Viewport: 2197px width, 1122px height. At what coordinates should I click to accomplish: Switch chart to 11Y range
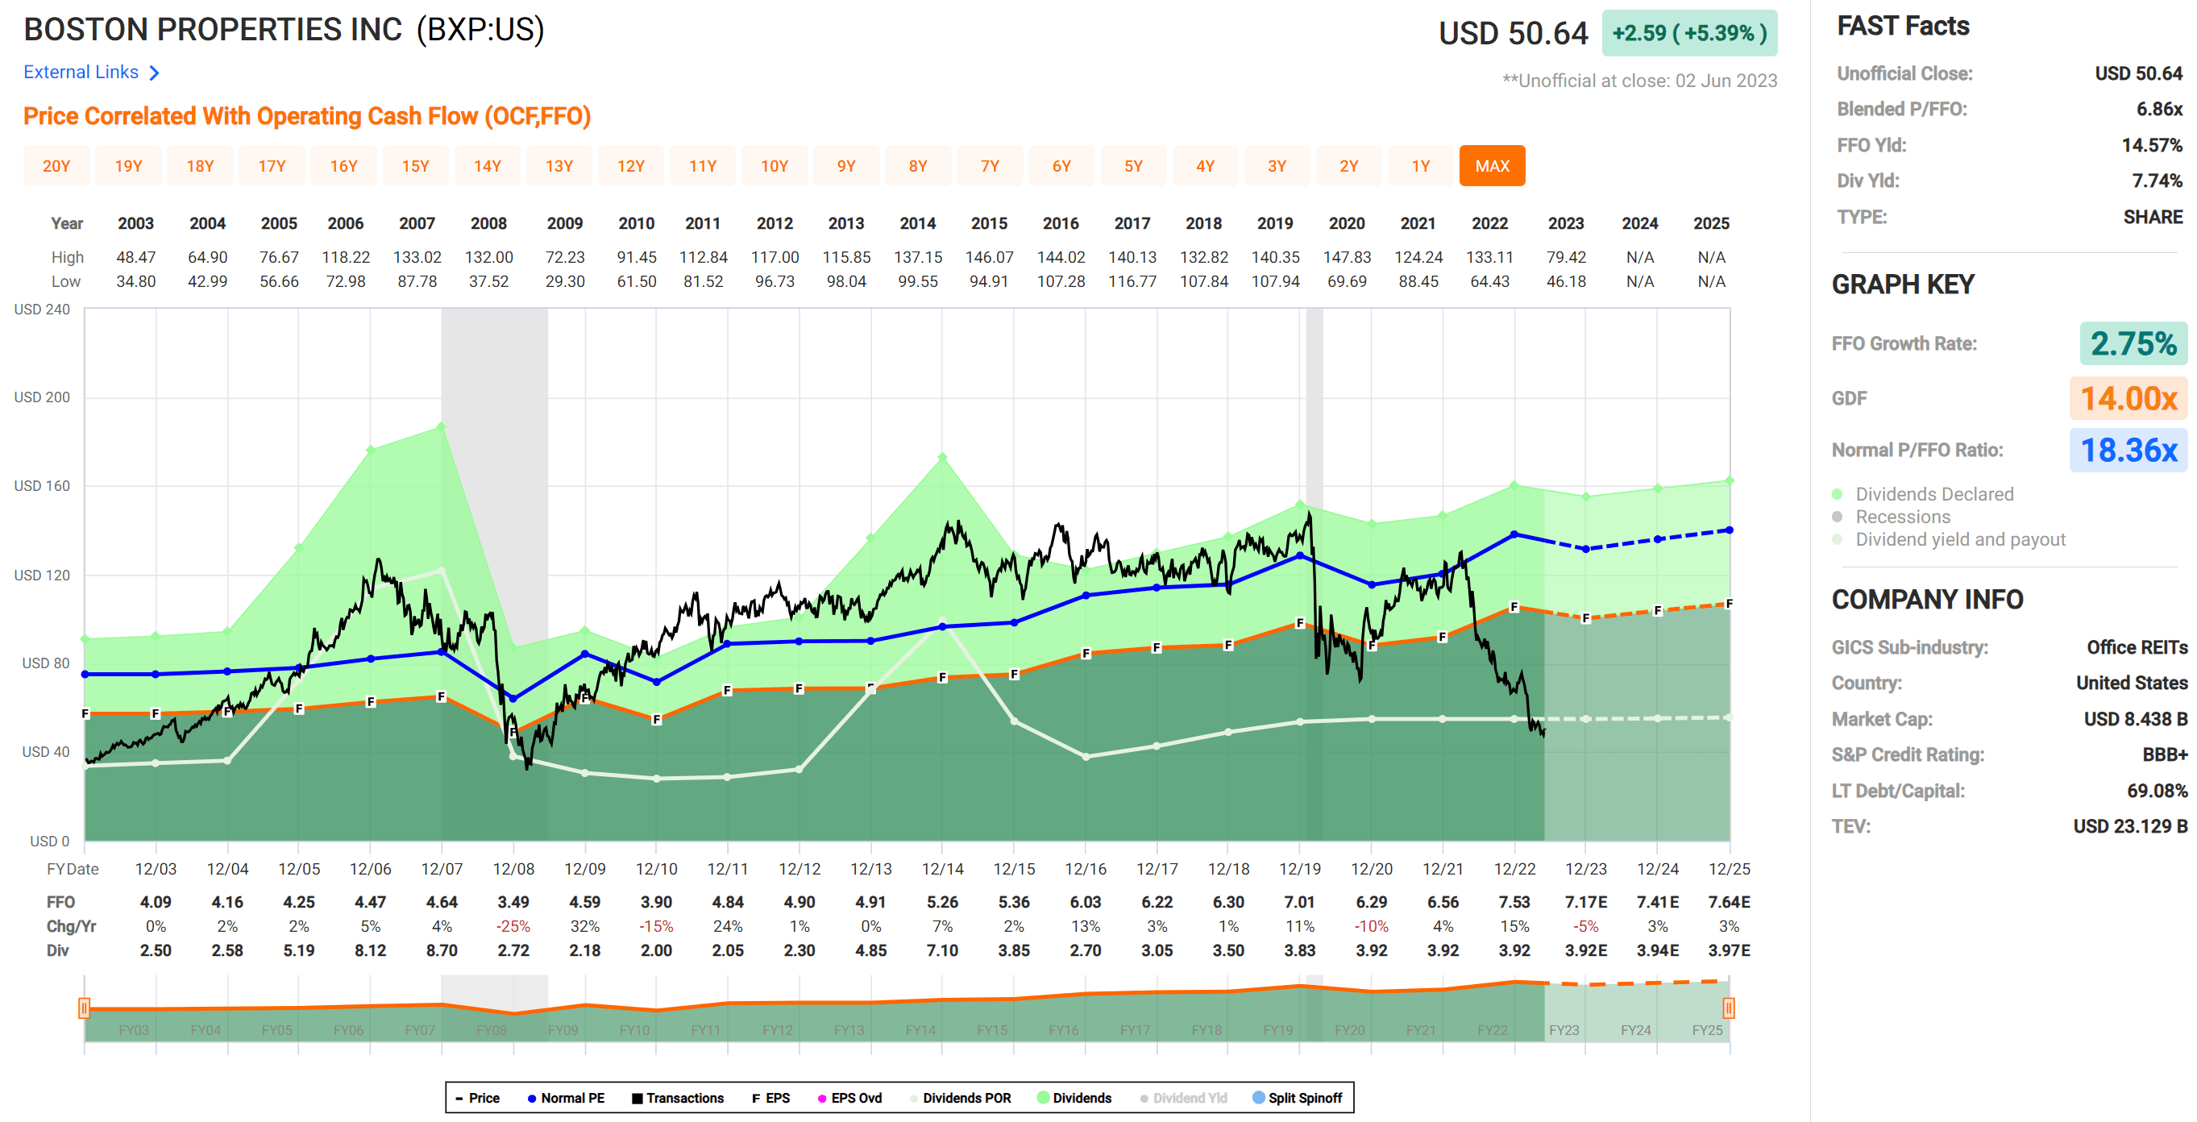pos(703,165)
